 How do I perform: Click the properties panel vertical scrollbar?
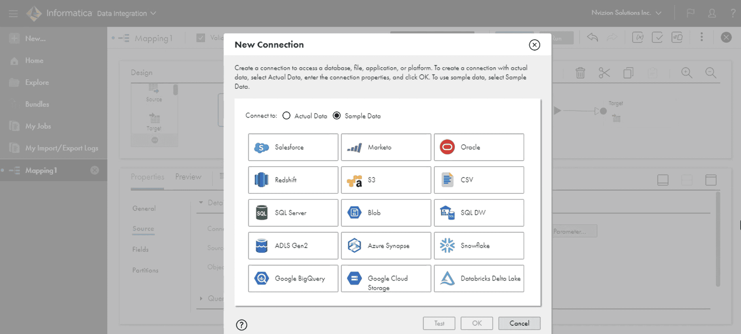718,239
